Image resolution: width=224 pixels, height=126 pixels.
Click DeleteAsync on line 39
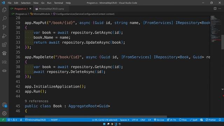83,72
